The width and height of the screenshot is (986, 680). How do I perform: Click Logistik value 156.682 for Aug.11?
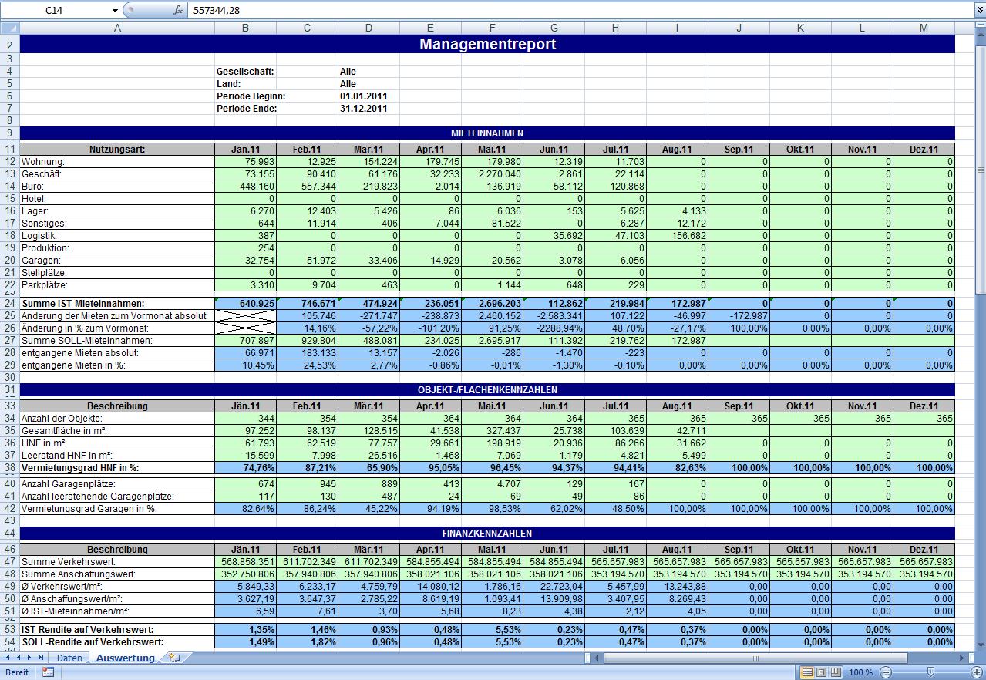click(677, 236)
